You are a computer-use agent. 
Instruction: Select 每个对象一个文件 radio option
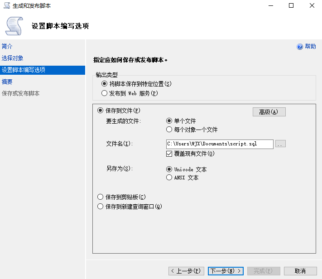pyautogui.click(x=169, y=130)
